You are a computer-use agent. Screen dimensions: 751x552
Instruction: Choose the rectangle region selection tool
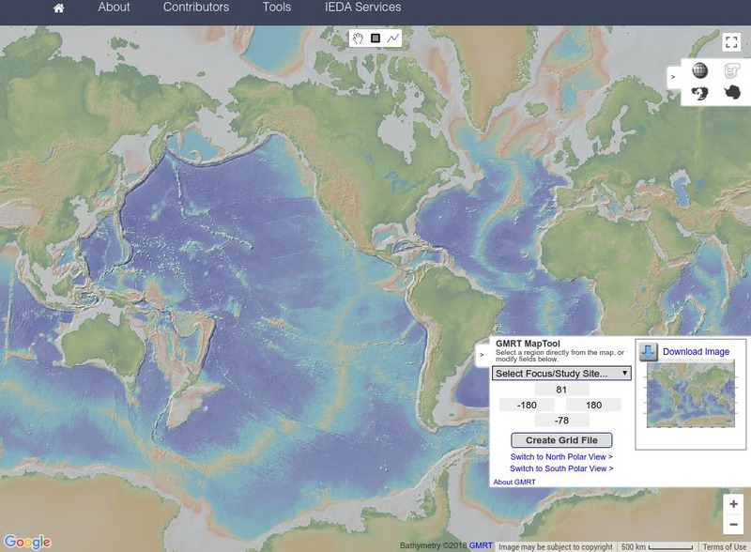click(375, 38)
